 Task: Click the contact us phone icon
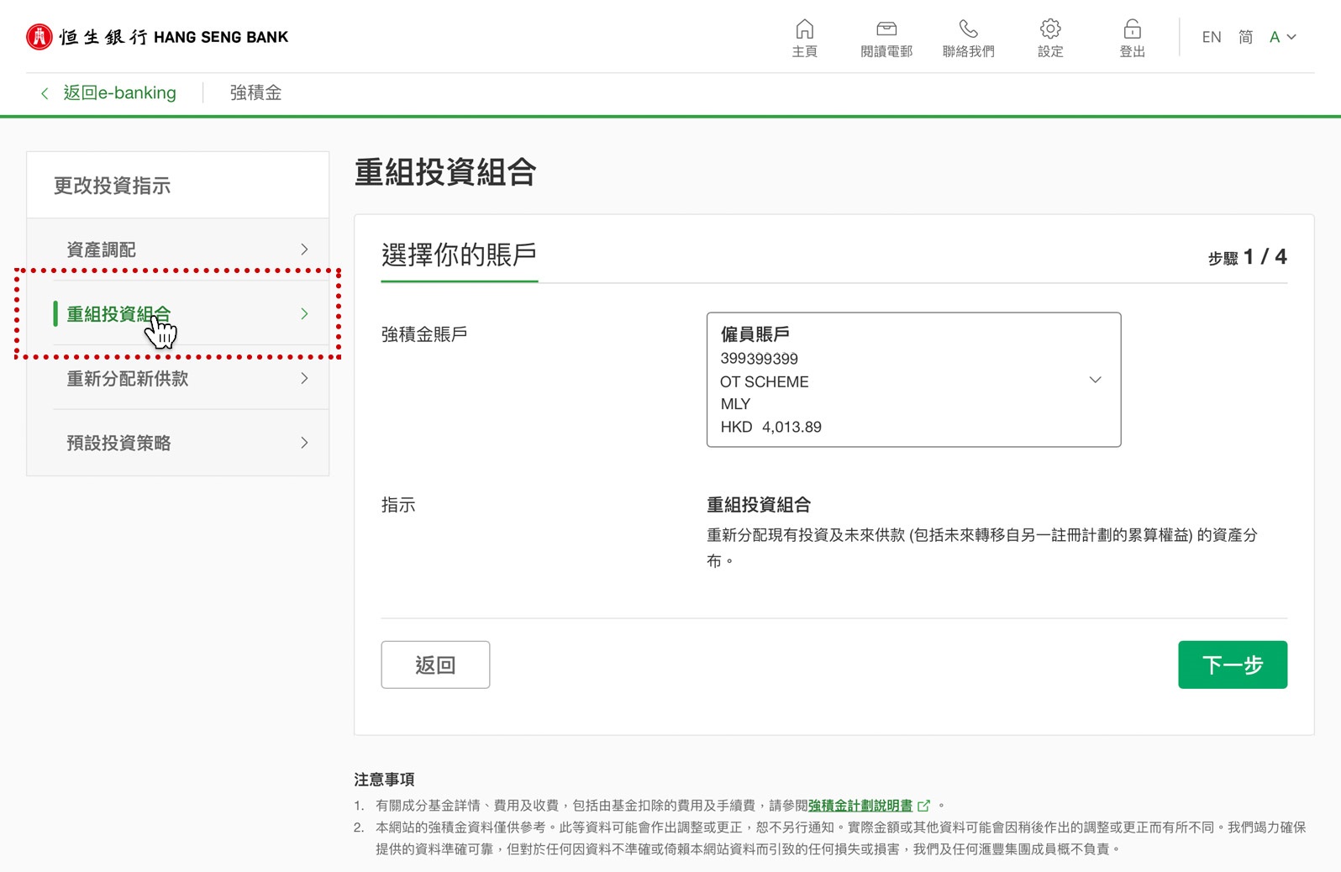point(968,30)
